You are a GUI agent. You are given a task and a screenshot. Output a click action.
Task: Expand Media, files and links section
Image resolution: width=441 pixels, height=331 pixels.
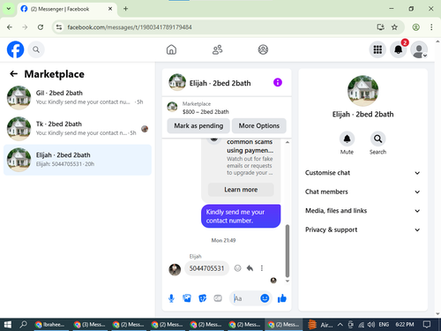363,211
